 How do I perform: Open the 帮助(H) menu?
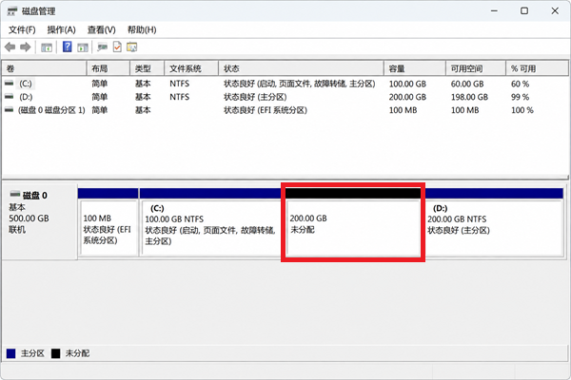click(142, 29)
